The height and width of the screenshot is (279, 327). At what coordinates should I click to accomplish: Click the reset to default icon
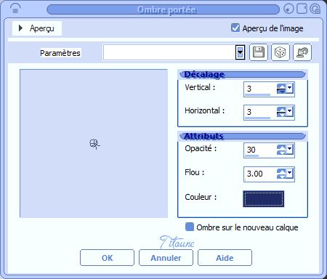point(302,52)
